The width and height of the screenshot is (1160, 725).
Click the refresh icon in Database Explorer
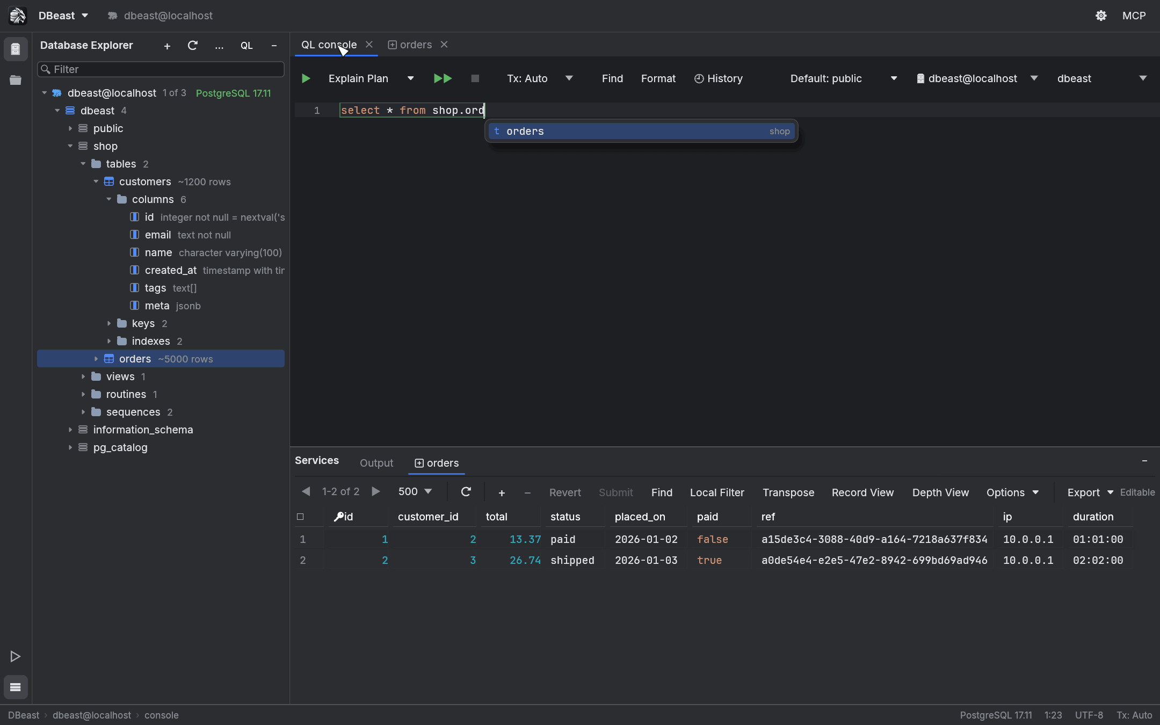(193, 46)
